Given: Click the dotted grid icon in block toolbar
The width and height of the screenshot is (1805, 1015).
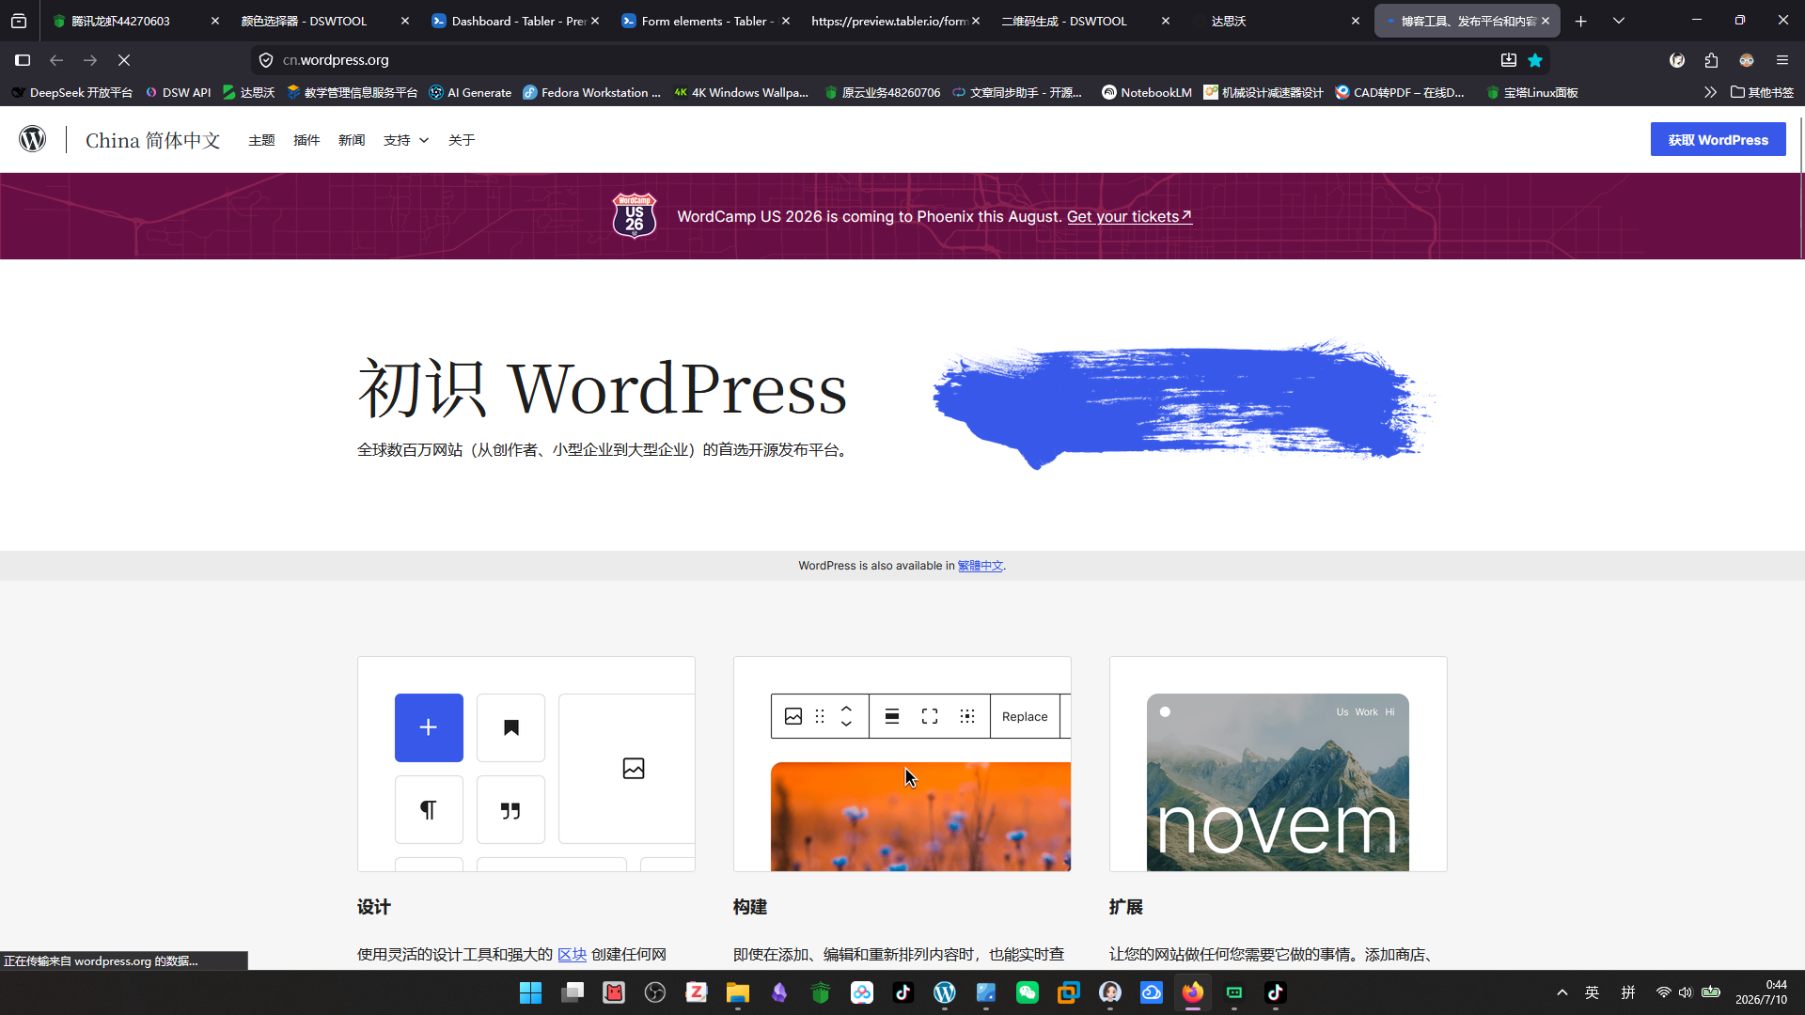Looking at the screenshot, I should 967,716.
